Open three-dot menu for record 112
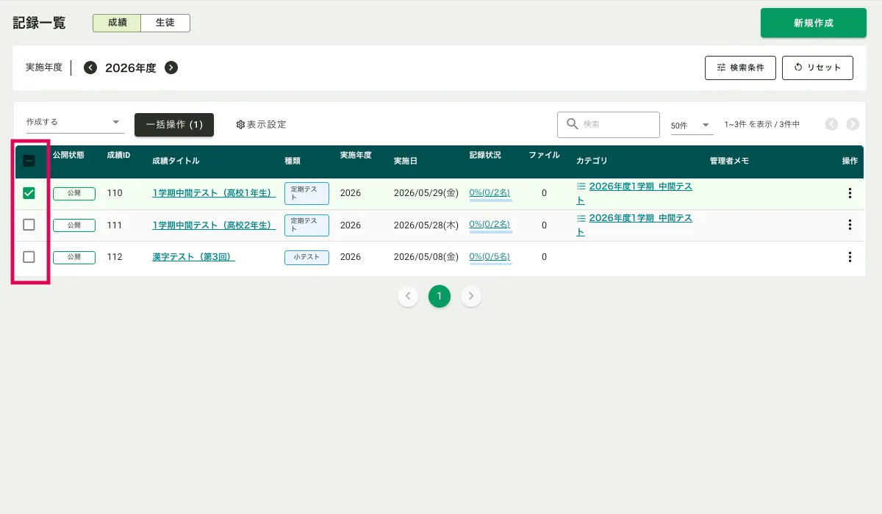 click(x=850, y=257)
